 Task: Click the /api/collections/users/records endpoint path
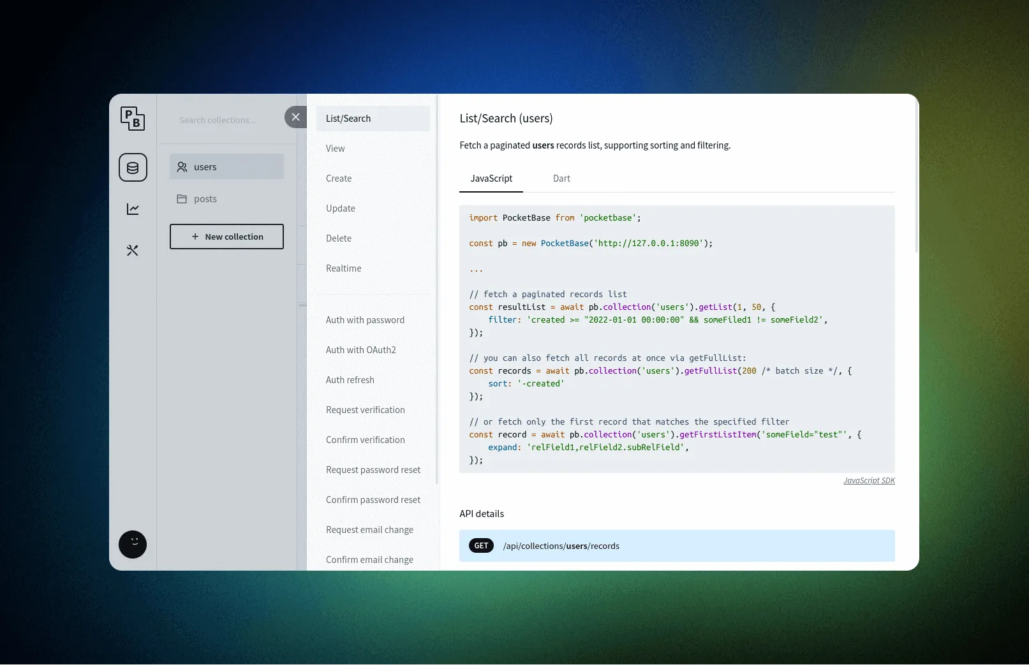(561, 546)
